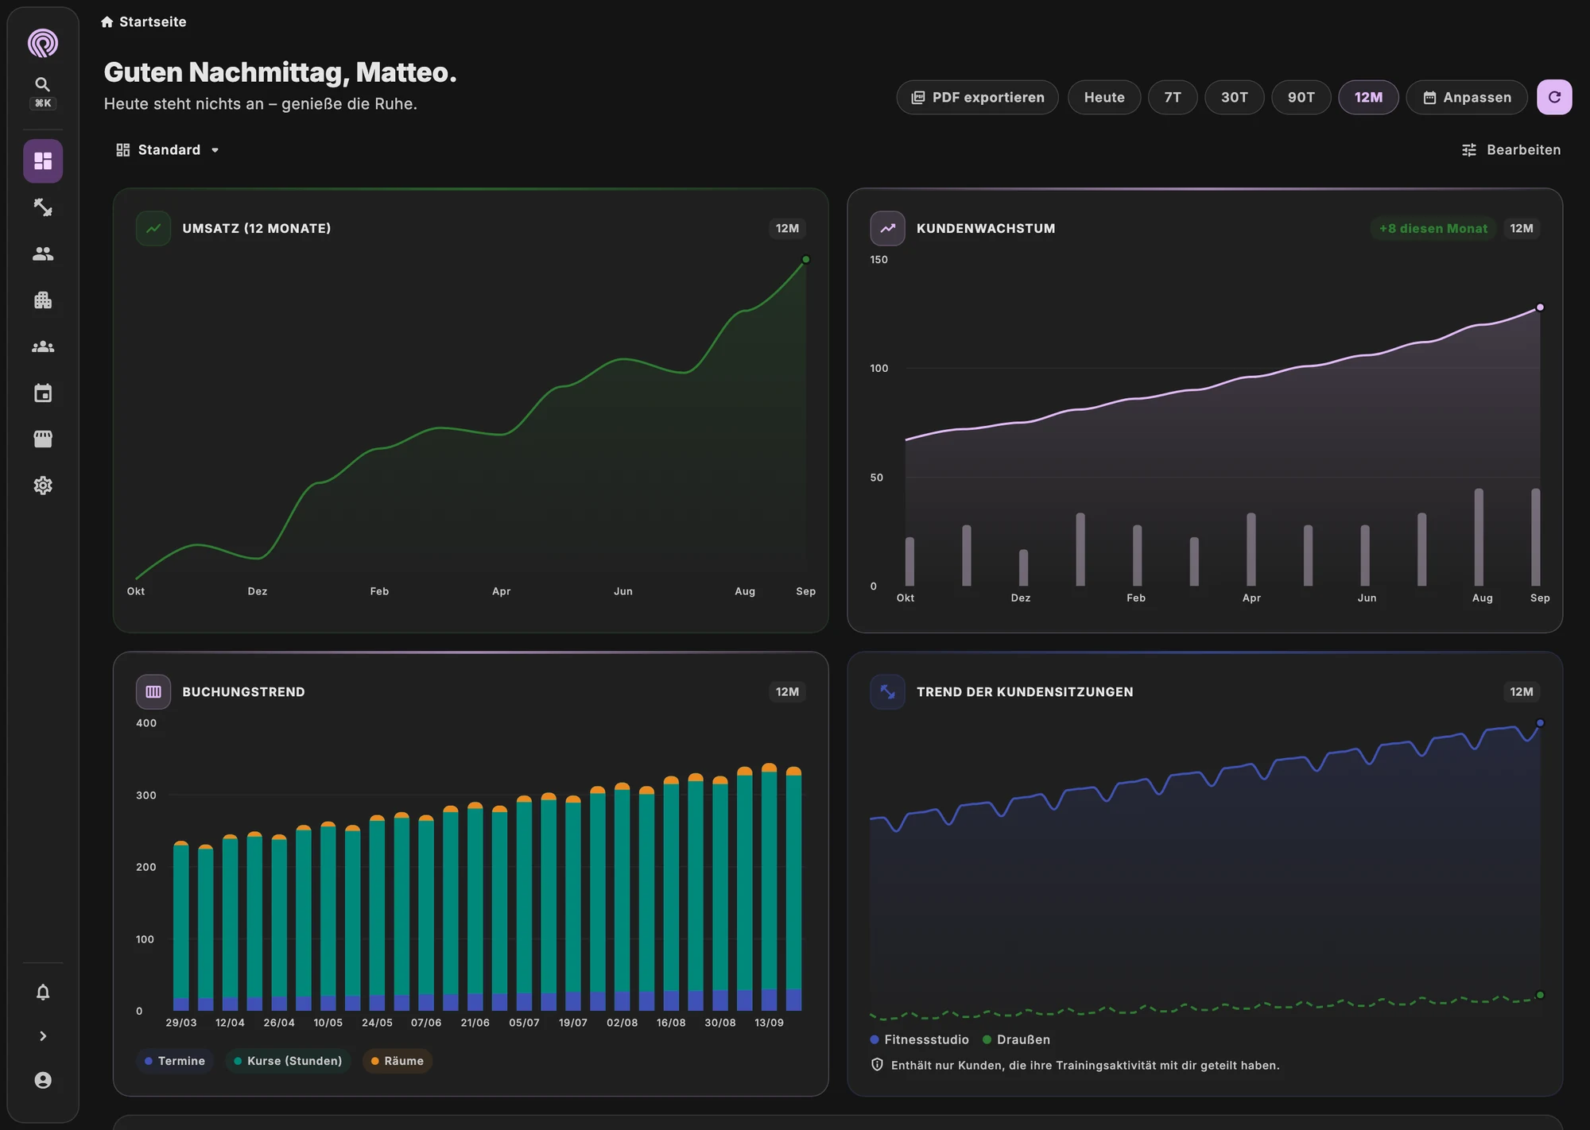Open the Standard layout dropdown
1590x1130 pixels.
168,149
